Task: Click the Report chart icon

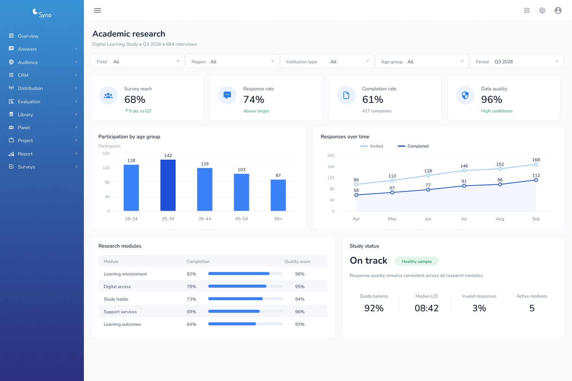Action: point(11,154)
